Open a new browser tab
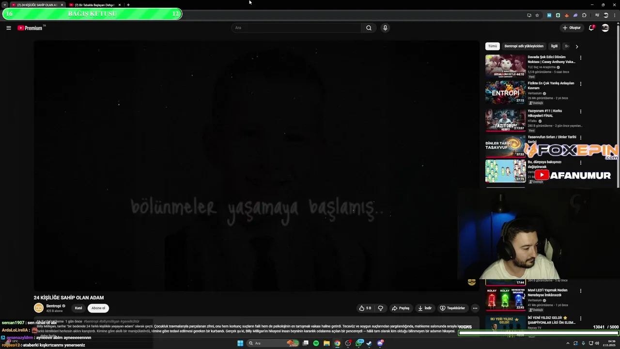 [128, 5]
